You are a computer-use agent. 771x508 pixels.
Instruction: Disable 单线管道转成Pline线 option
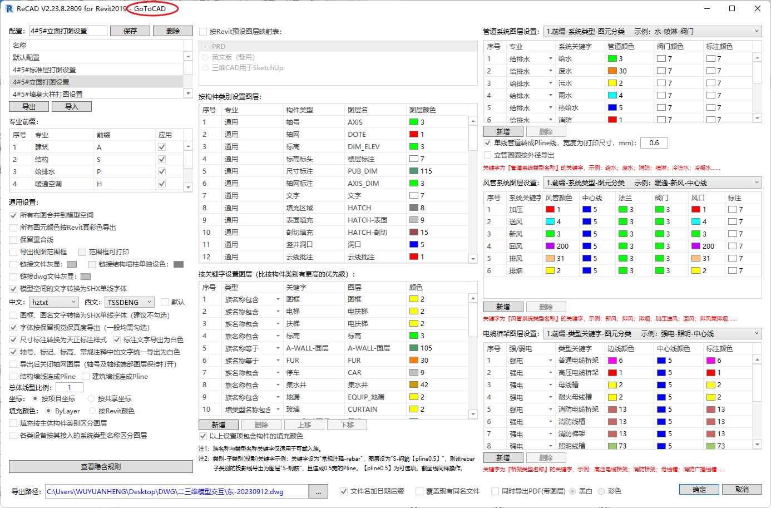coord(488,143)
